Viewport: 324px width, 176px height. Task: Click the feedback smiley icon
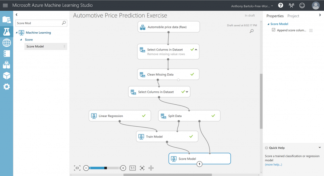click(302, 6)
